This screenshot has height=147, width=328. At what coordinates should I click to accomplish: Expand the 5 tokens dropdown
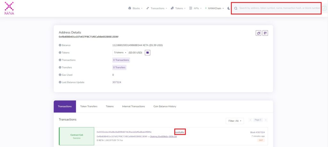pos(120,53)
